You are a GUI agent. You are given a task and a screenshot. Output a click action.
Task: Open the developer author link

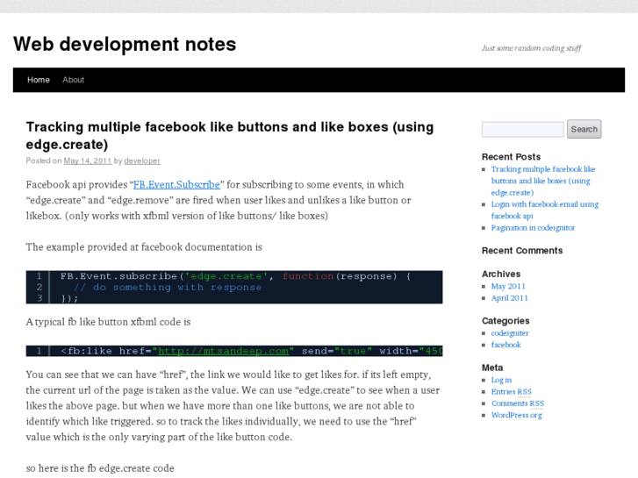click(x=142, y=161)
